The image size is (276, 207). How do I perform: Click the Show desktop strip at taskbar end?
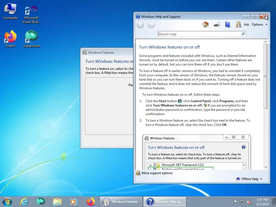(x=274, y=202)
